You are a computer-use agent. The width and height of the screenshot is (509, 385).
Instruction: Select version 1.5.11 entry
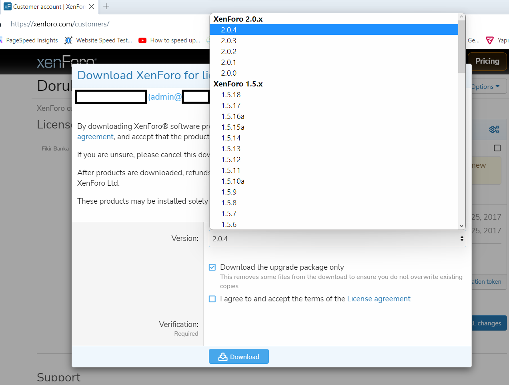pyautogui.click(x=334, y=170)
